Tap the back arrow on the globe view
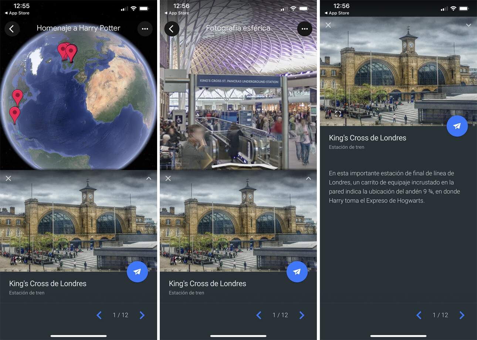This screenshot has width=477, height=340. coord(12,29)
